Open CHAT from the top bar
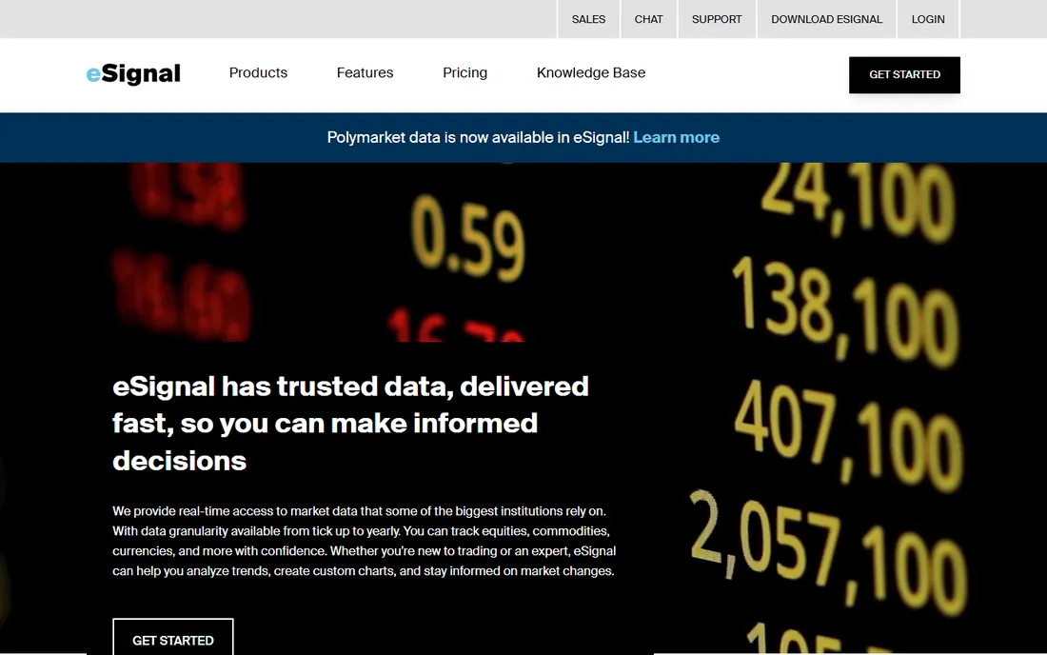Image resolution: width=1047 pixels, height=655 pixels. tap(648, 19)
